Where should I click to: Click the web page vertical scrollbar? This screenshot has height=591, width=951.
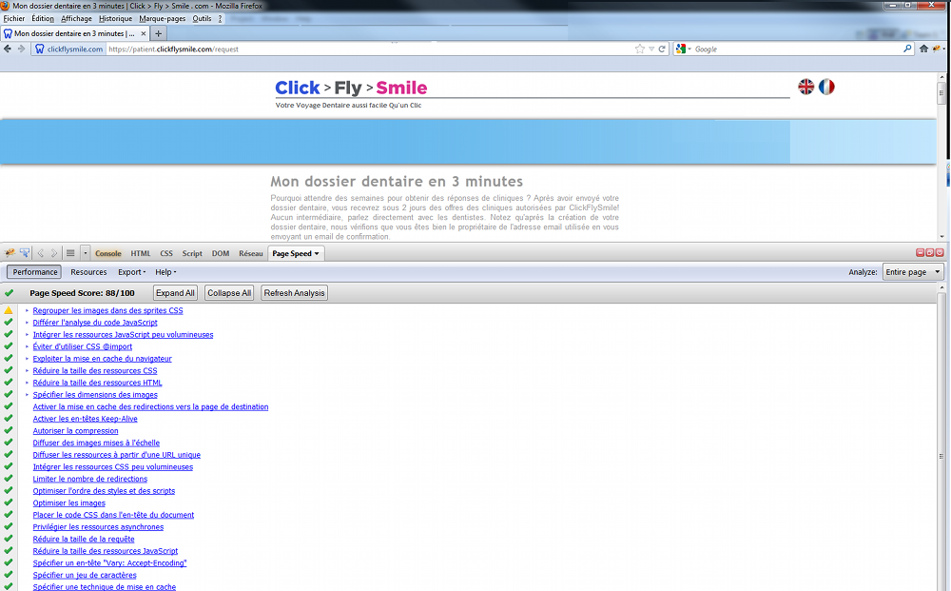[x=941, y=156]
